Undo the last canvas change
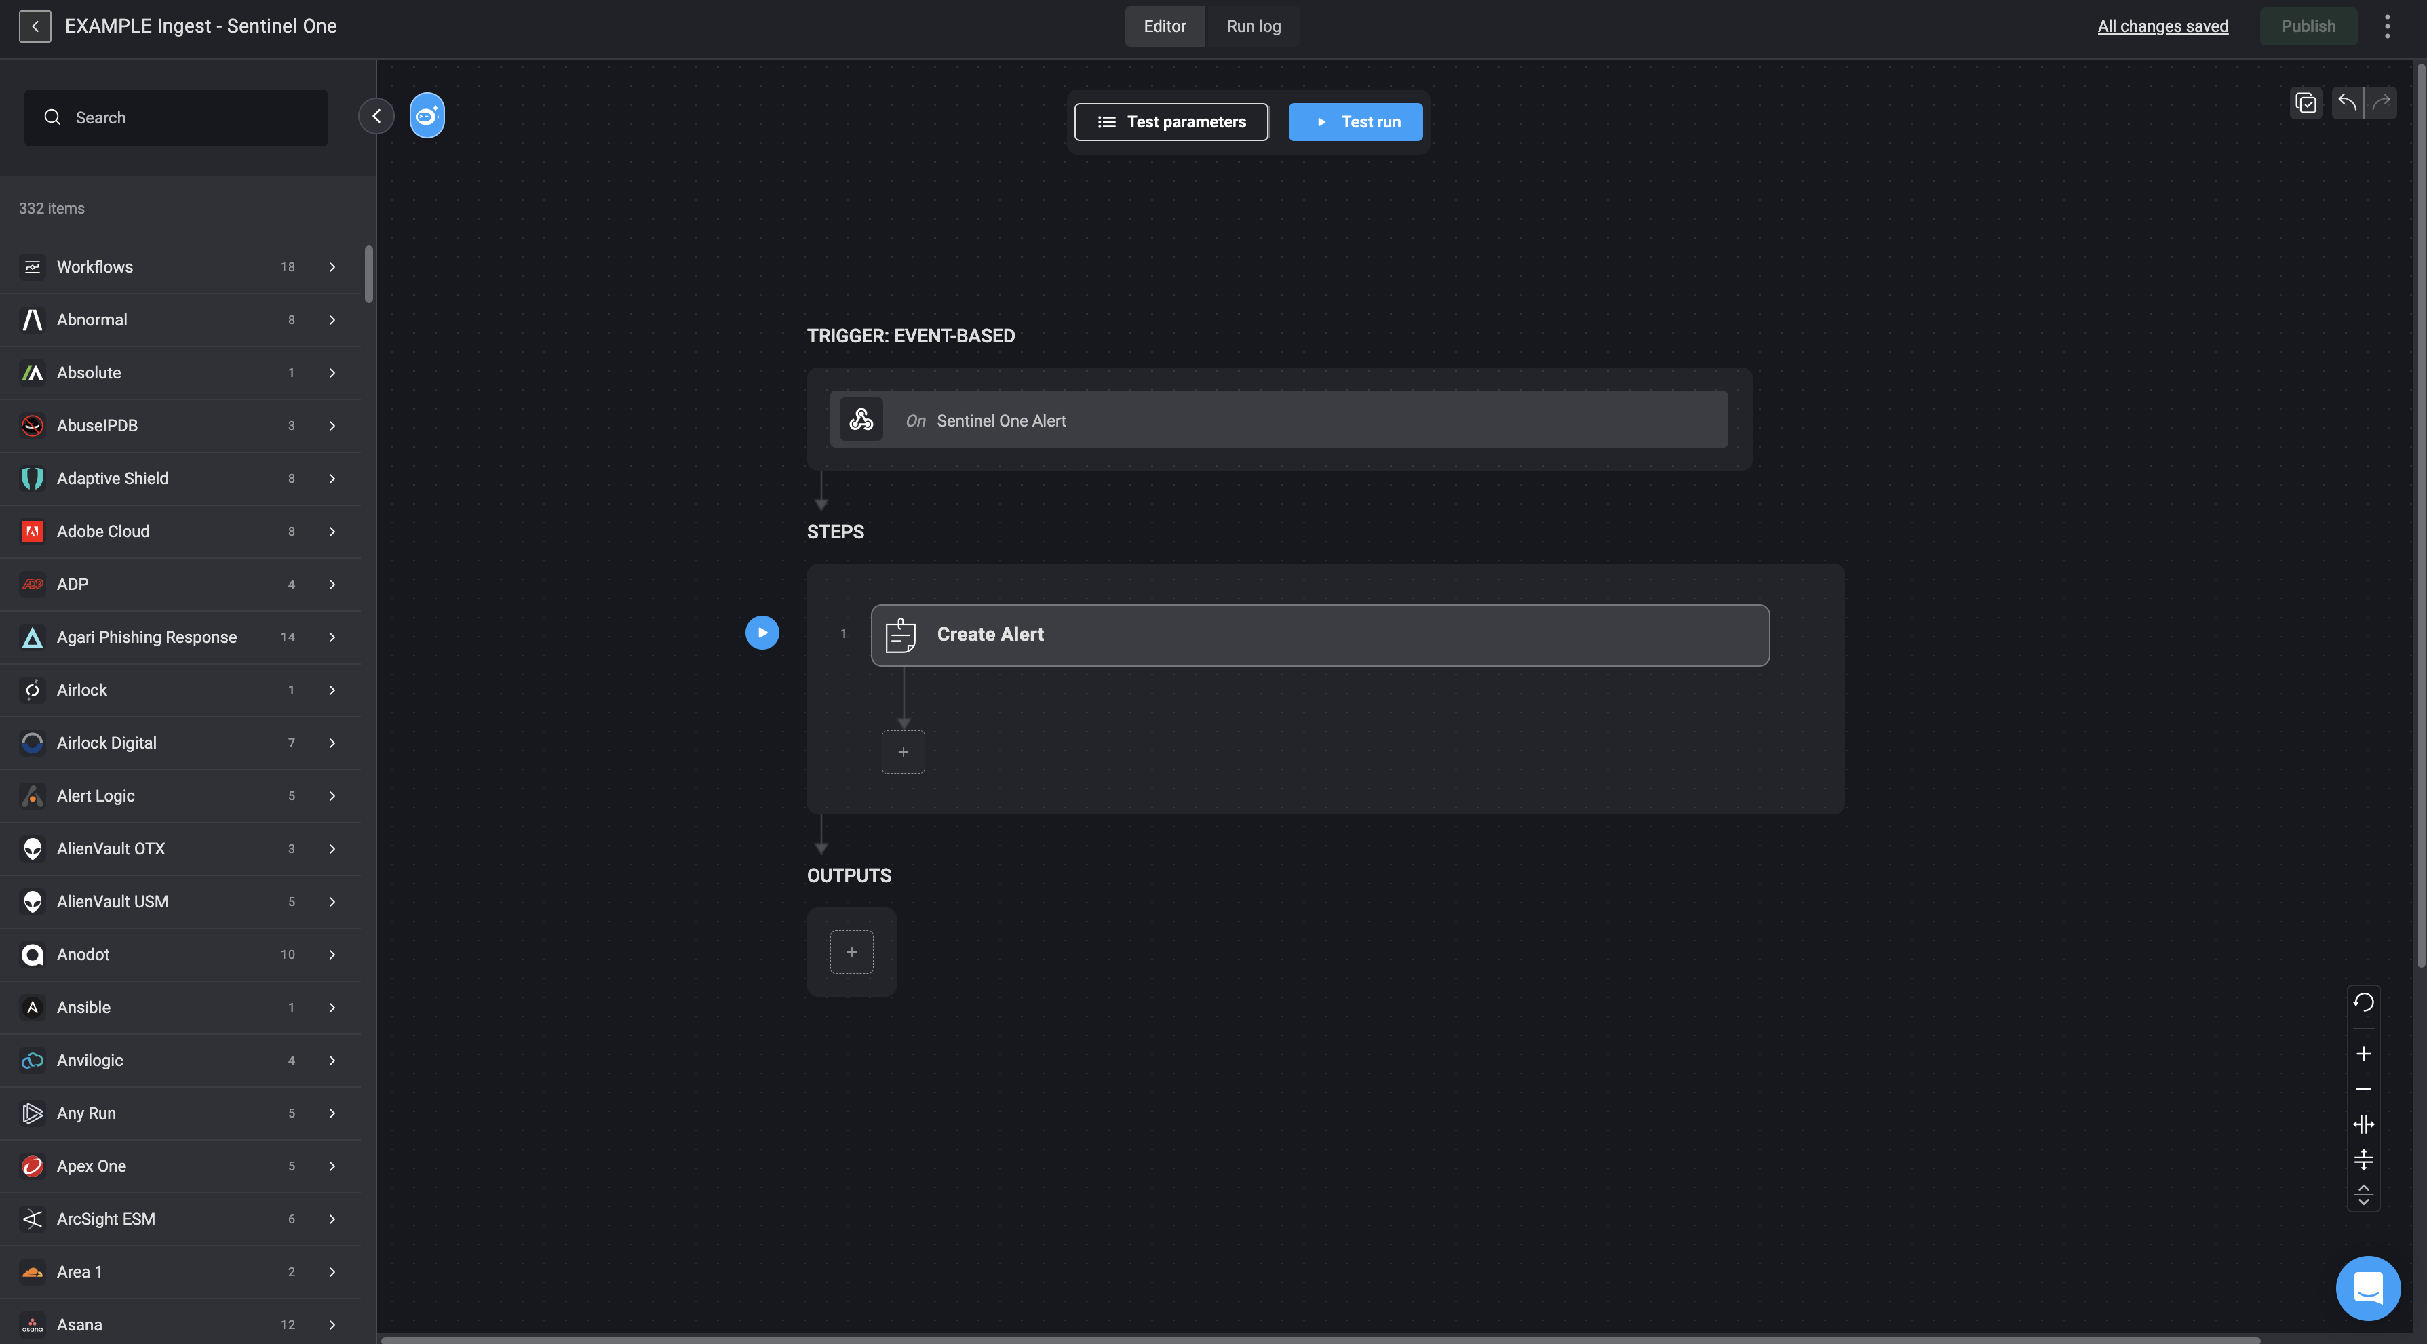2427x1344 pixels. point(2348,102)
